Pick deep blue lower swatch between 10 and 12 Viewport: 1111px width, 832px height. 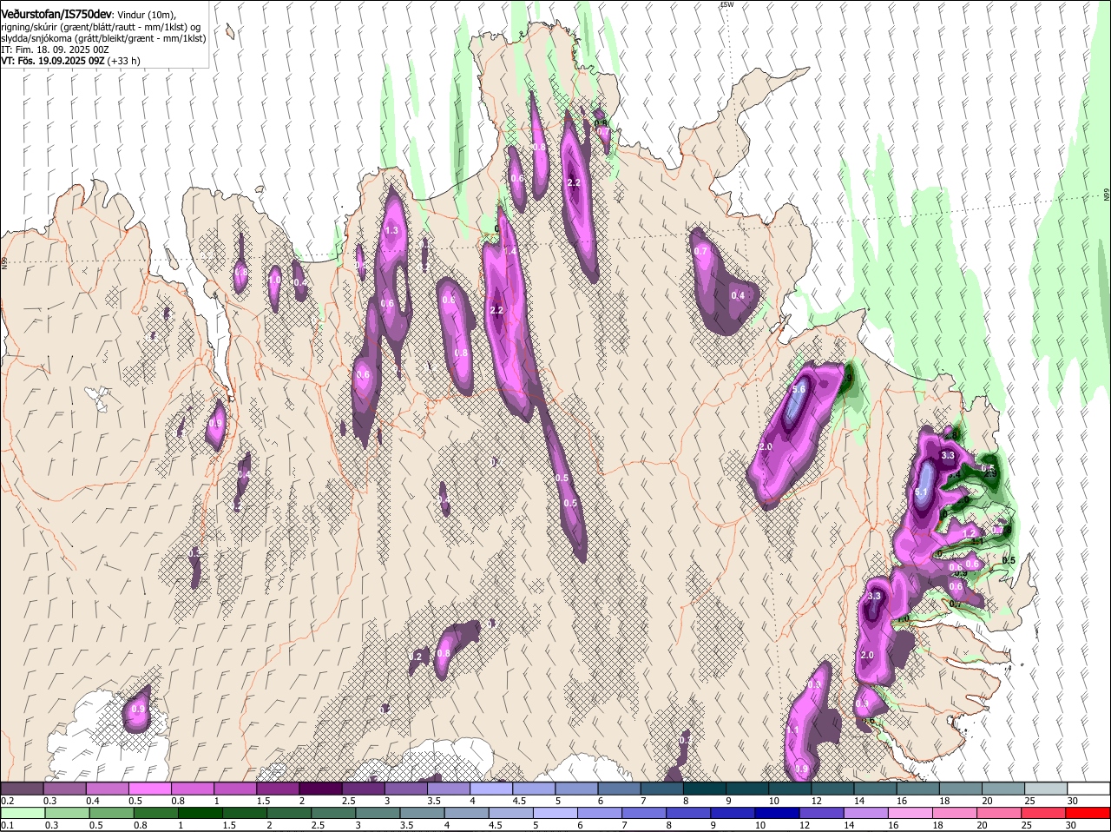(x=779, y=812)
